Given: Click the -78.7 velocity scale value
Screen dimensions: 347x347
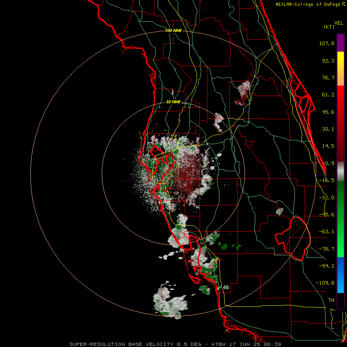Looking at the screenshot, I should (327, 249).
